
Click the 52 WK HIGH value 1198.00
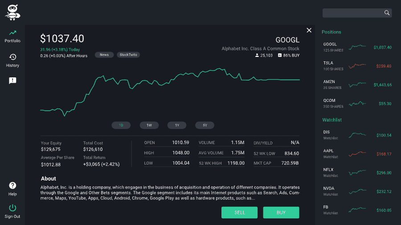(x=236, y=163)
